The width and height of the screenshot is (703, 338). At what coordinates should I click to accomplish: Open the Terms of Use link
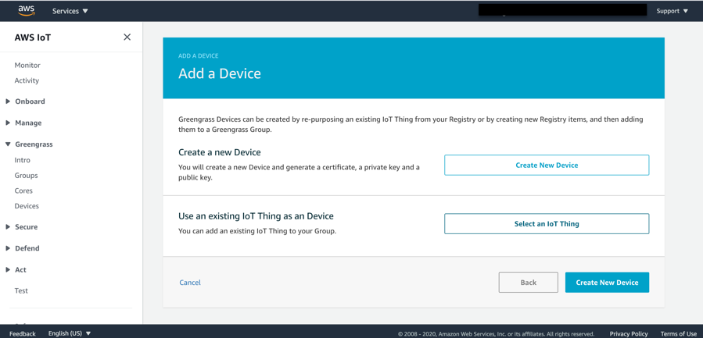pyautogui.click(x=678, y=333)
